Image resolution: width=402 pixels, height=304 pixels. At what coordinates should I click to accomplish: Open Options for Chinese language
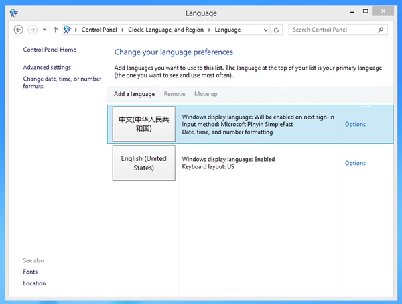tap(355, 124)
